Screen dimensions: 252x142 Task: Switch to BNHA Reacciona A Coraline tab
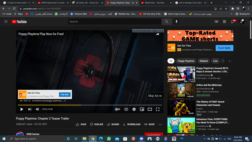pos(53,3)
